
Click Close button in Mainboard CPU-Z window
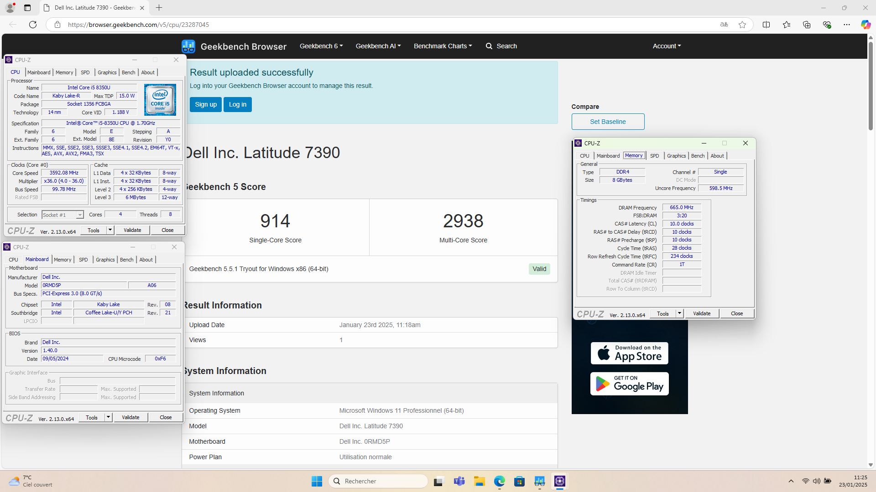(166, 417)
